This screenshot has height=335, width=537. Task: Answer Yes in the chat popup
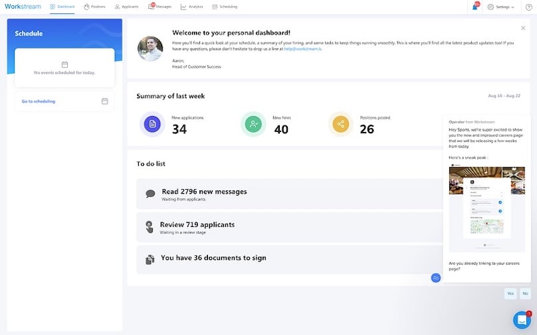pos(510,293)
